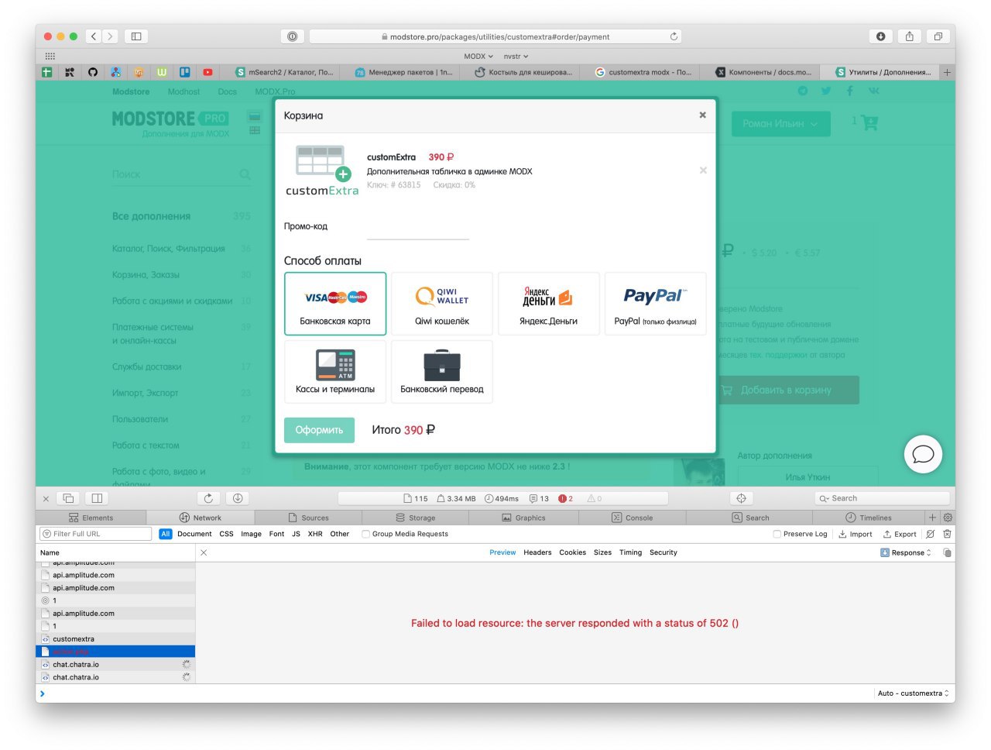Reload the page from the address bar
Viewport: 991px width, 750px height.
[x=674, y=36]
